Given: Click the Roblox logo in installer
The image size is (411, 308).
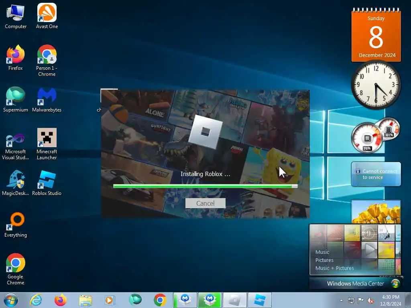Looking at the screenshot, I should click(205, 132).
